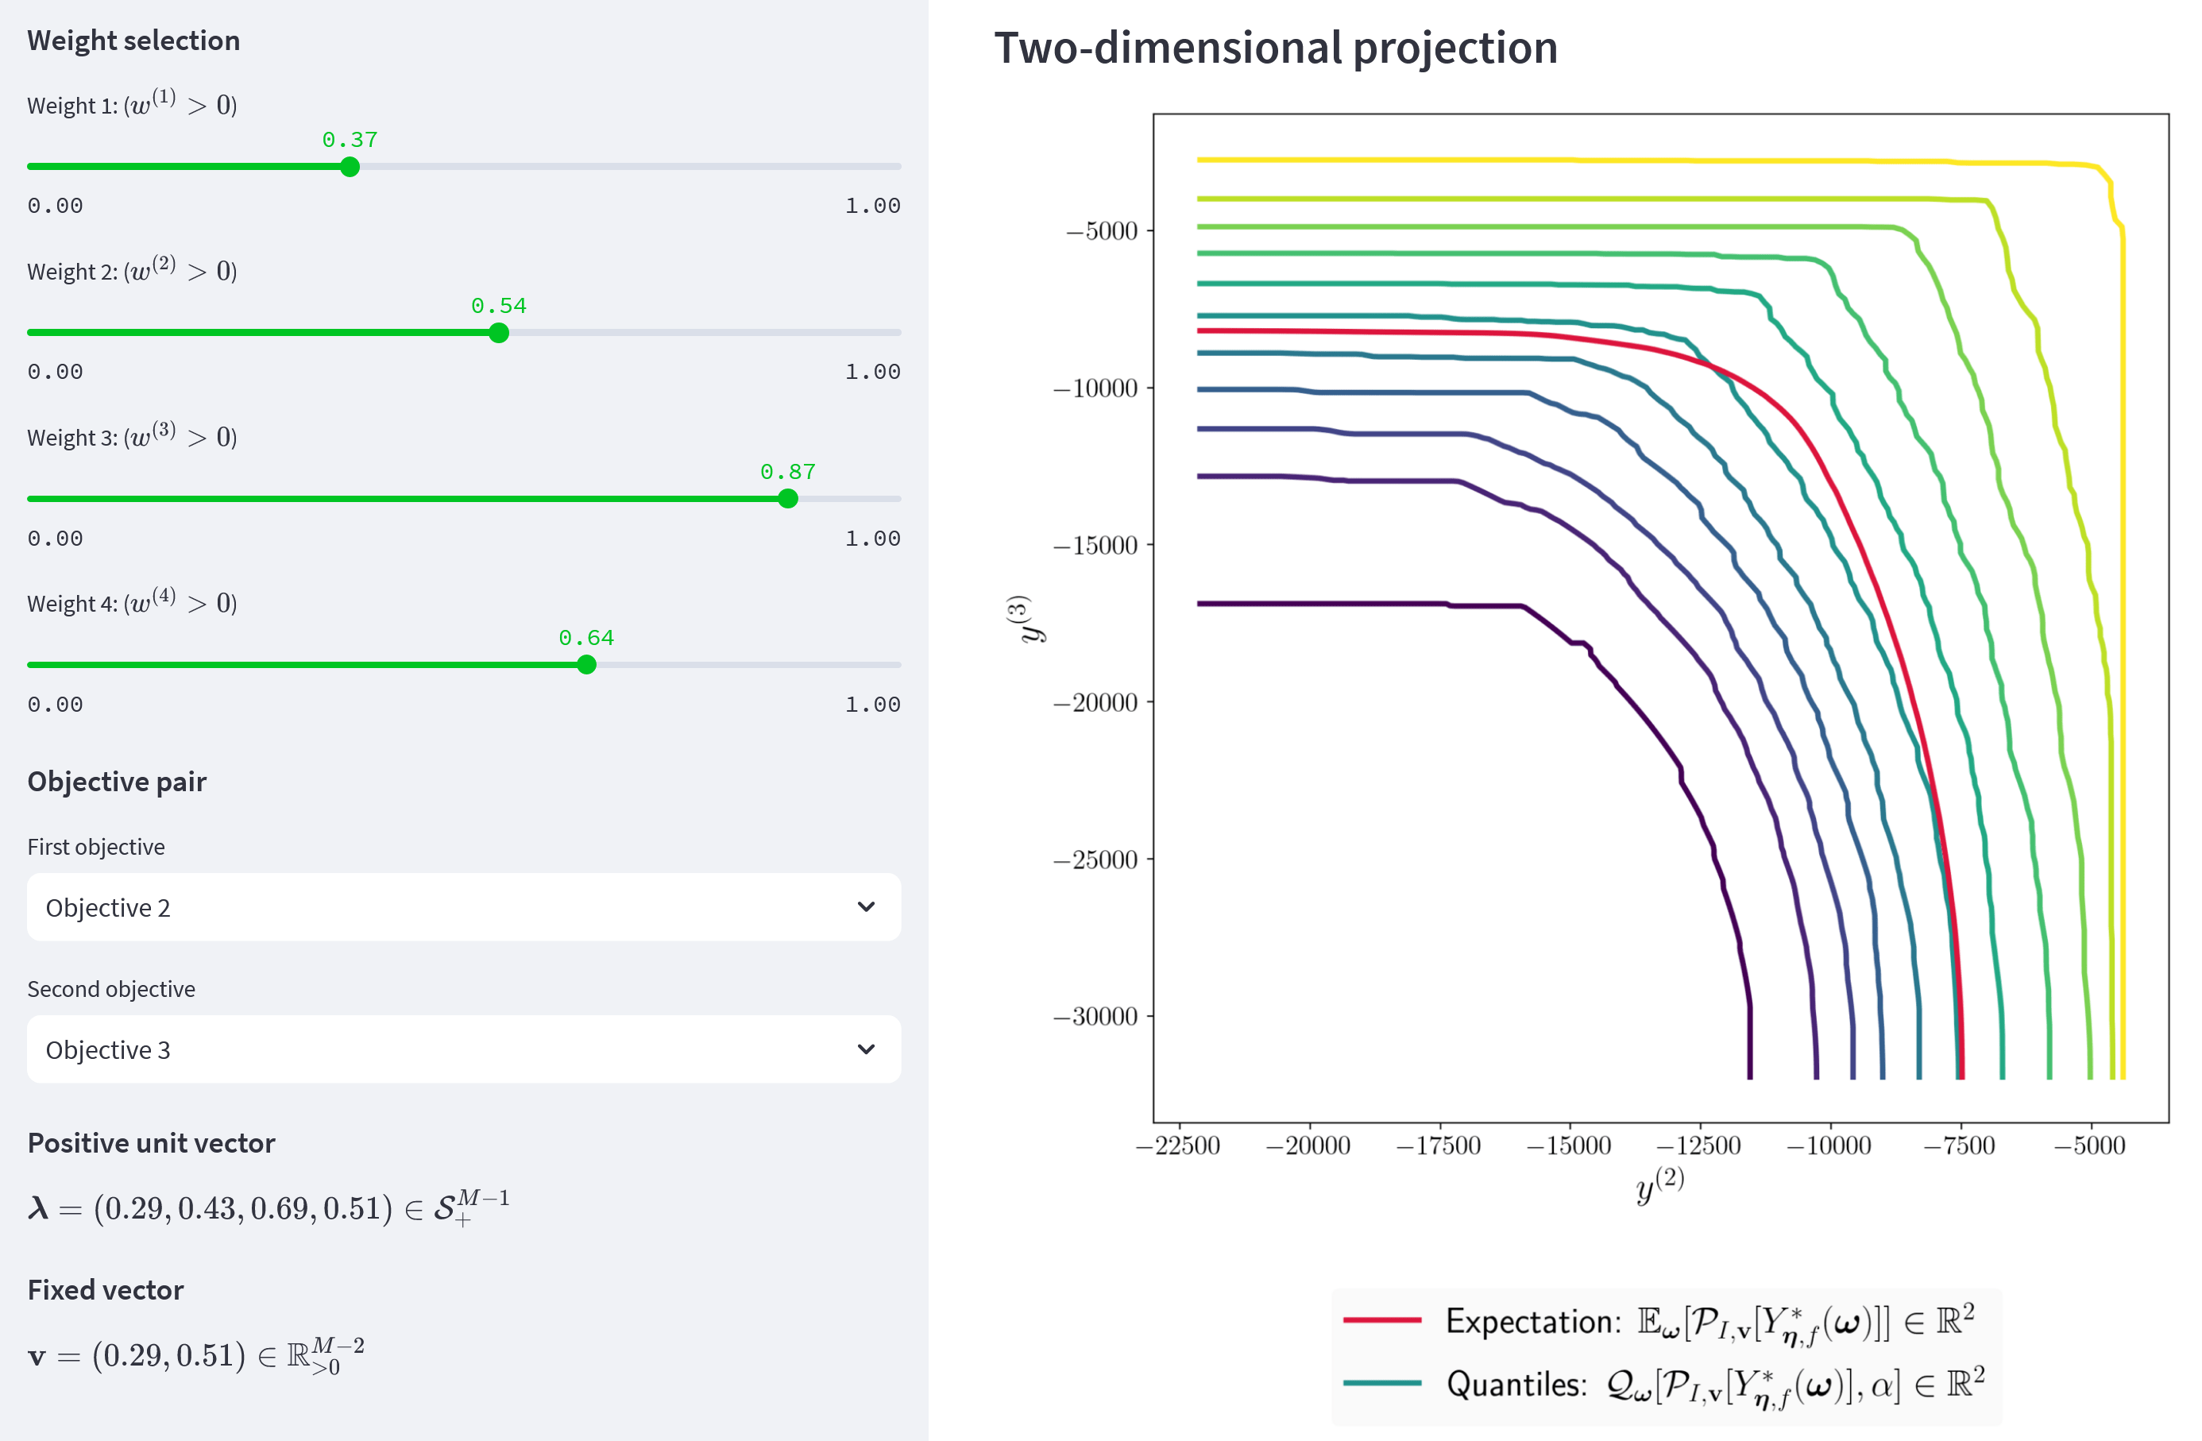Click the Fixed vector v formula
Image resolution: width=2202 pixels, height=1441 pixels.
point(196,1356)
